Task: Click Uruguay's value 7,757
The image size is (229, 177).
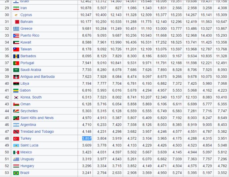Action: (x=207, y=159)
